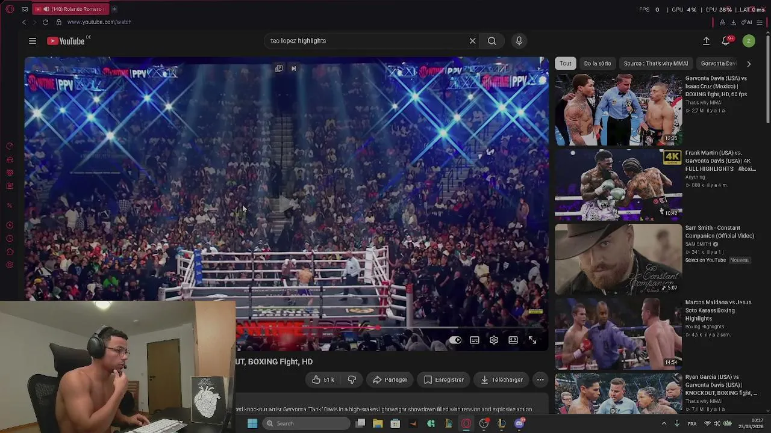Go to the YouTube home logo
This screenshot has width=771, height=433.
tap(66, 41)
